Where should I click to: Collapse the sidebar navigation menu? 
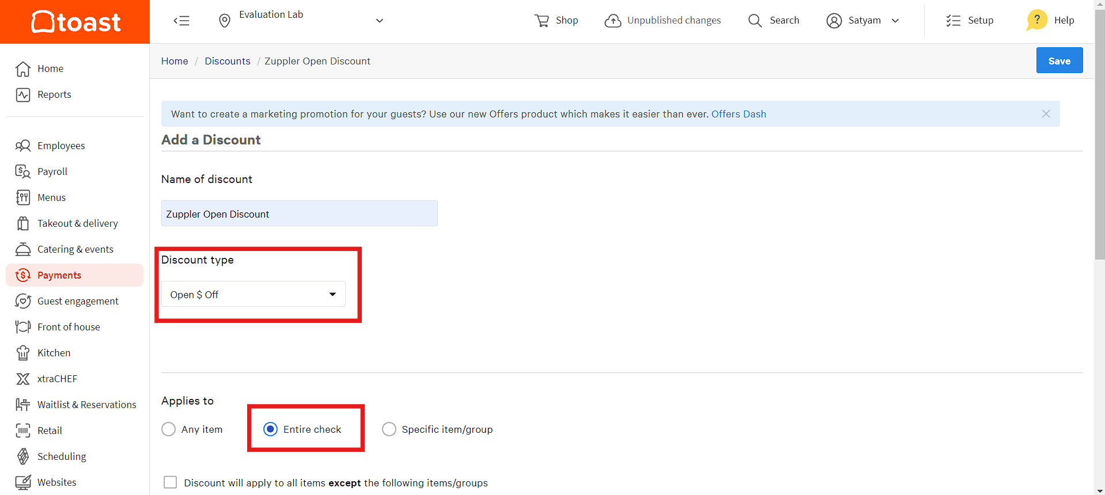(x=181, y=21)
